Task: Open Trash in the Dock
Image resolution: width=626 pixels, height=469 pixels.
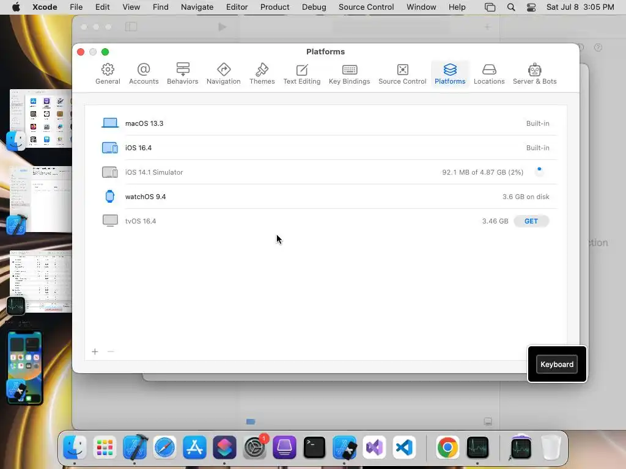Action: [551, 447]
